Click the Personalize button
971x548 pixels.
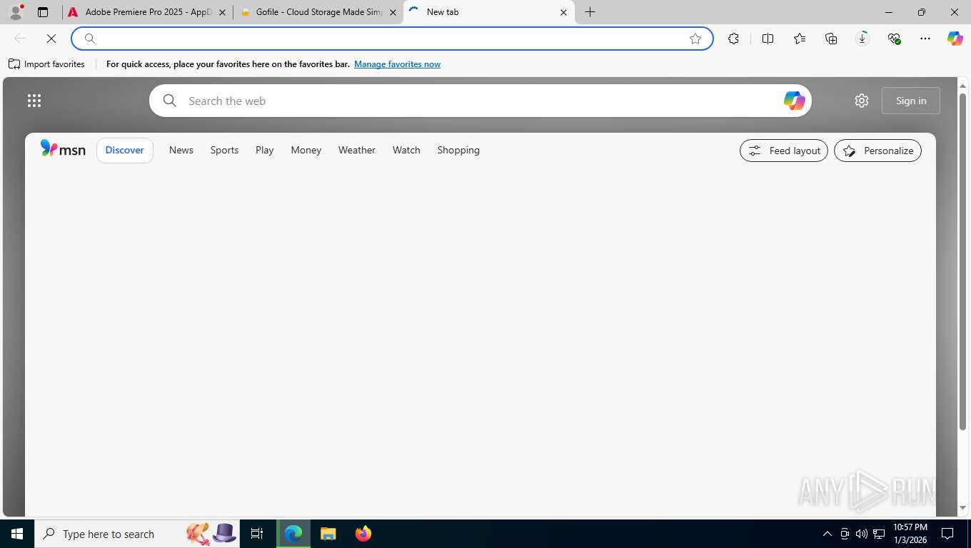pos(877,151)
